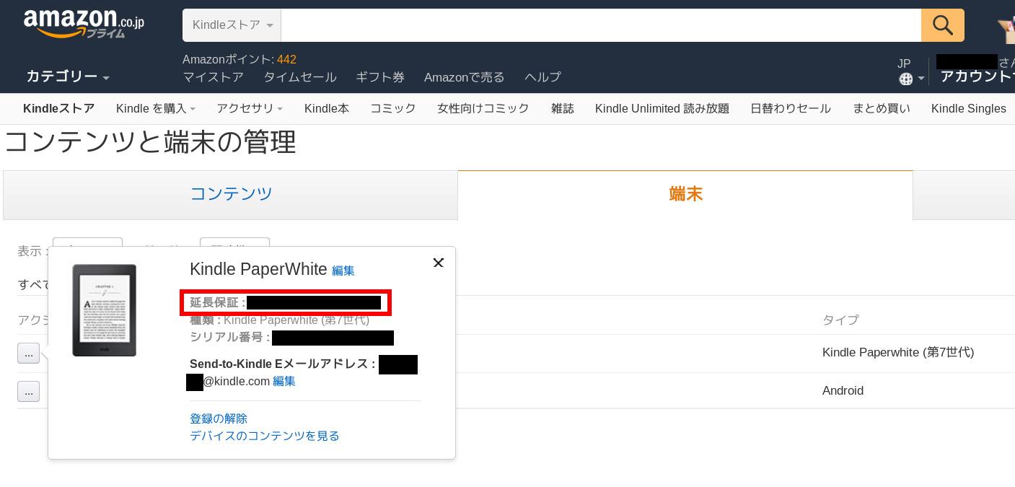Viewport: 1015px width, 487px height.
Task: Open 雑誌 navigation item
Action: click(563, 108)
